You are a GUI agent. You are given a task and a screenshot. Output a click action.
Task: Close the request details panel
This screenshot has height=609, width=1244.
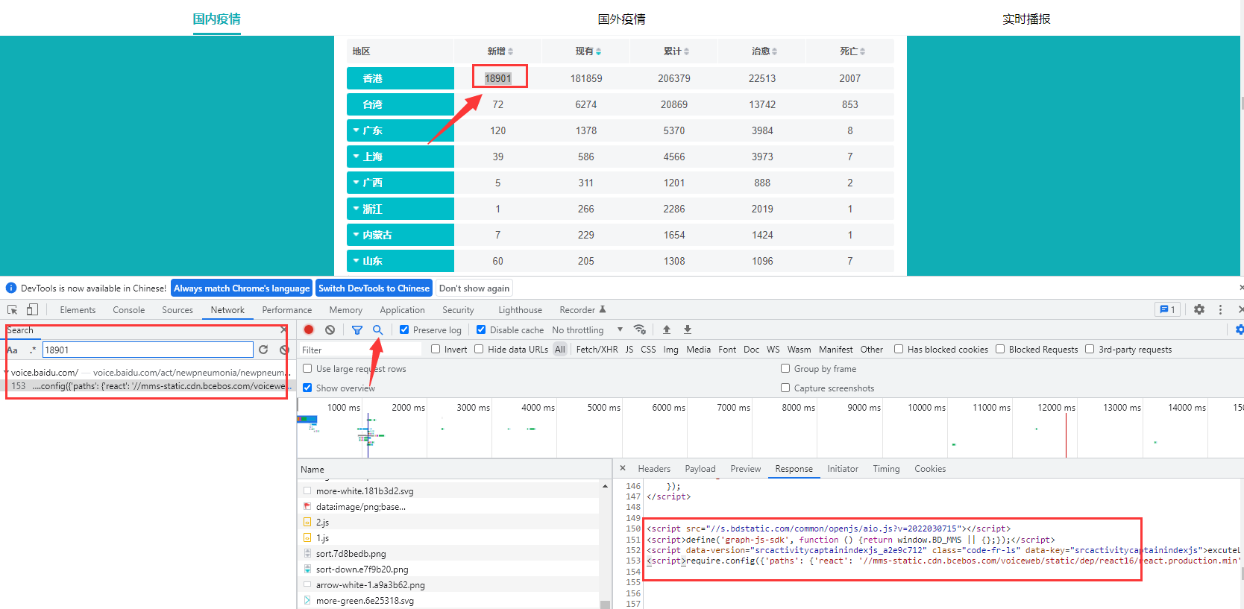point(623,468)
